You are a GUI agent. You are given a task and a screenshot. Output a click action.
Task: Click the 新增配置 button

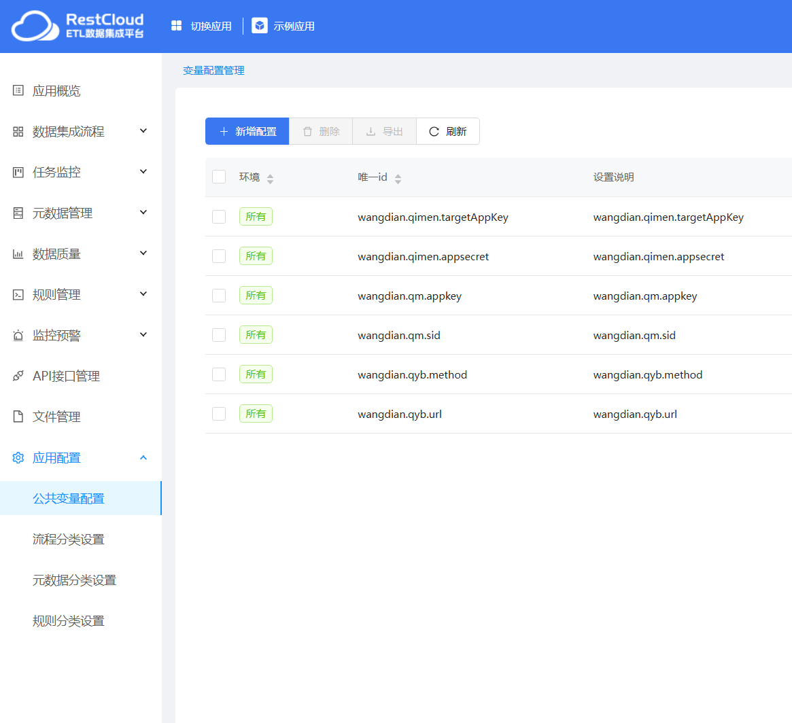pos(247,131)
